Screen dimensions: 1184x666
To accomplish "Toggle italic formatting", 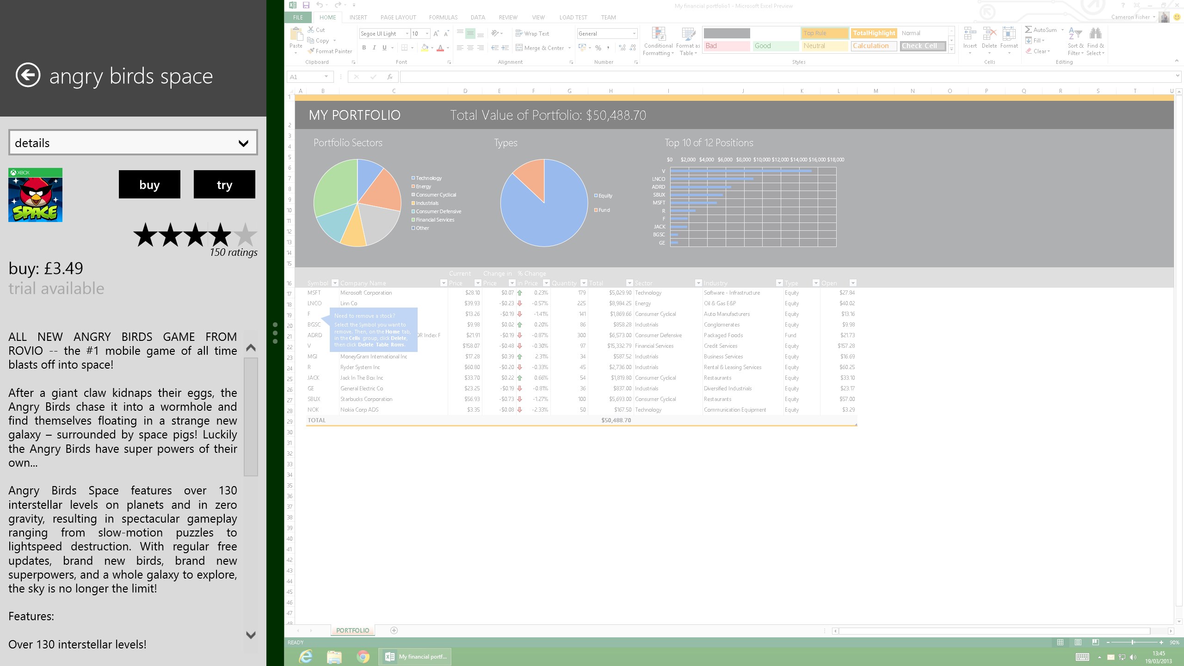I will [374, 47].
